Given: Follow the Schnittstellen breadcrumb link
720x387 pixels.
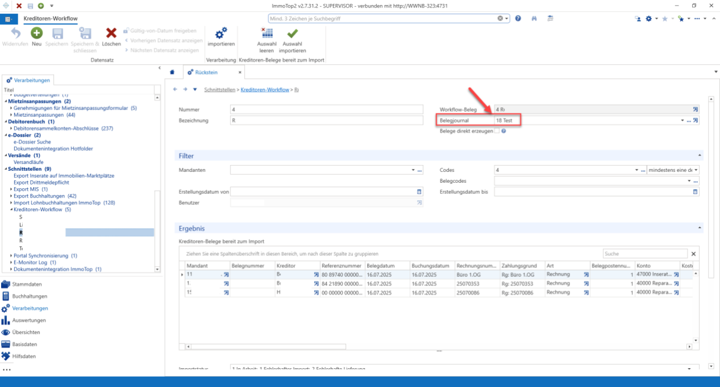Looking at the screenshot, I should tap(220, 90).
